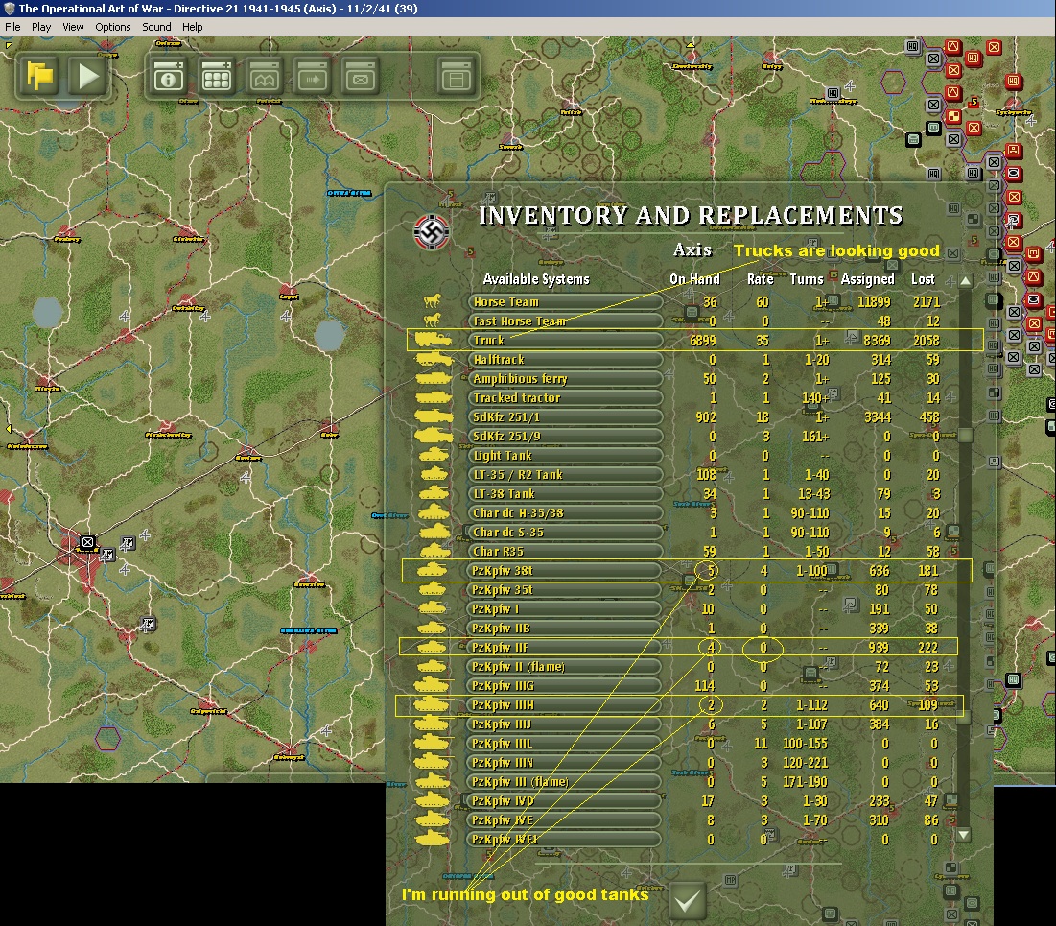The image size is (1056, 926).
Task: Select the PzKpfw II (flame) row
Action: tap(564, 667)
